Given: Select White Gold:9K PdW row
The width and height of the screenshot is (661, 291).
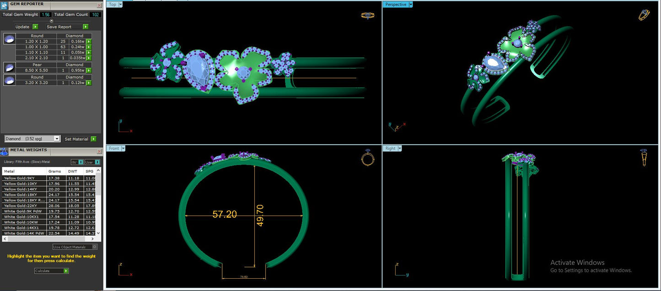Looking at the screenshot, I should (49, 211).
